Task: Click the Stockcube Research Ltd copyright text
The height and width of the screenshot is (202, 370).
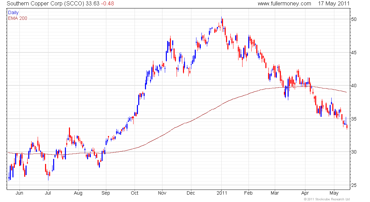Action: (327, 199)
